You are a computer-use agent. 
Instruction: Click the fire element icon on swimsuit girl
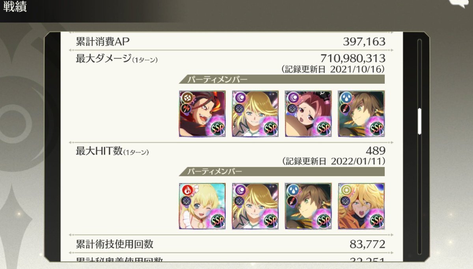(x=186, y=190)
